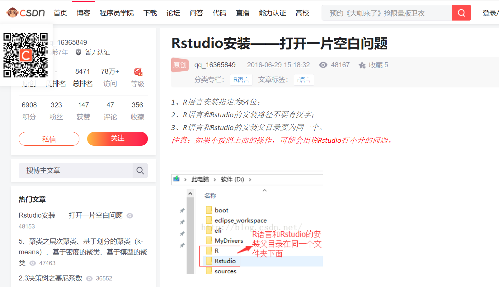
Task: Open the 能力认证 nav item
Action: point(272,13)
